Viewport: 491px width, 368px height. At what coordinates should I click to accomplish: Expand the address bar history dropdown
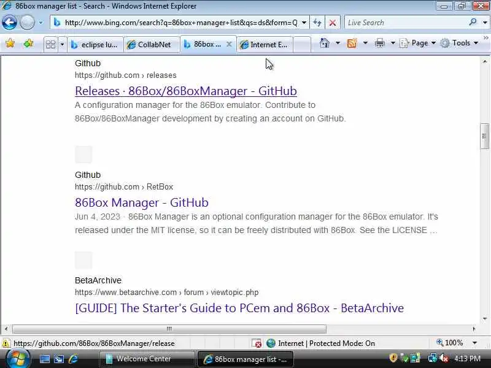304,23
